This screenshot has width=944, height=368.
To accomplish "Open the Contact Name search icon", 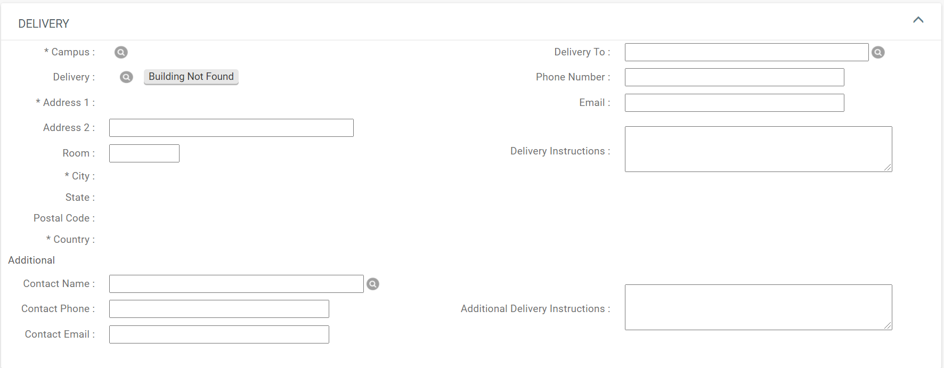I will click(x=373, y=284).
